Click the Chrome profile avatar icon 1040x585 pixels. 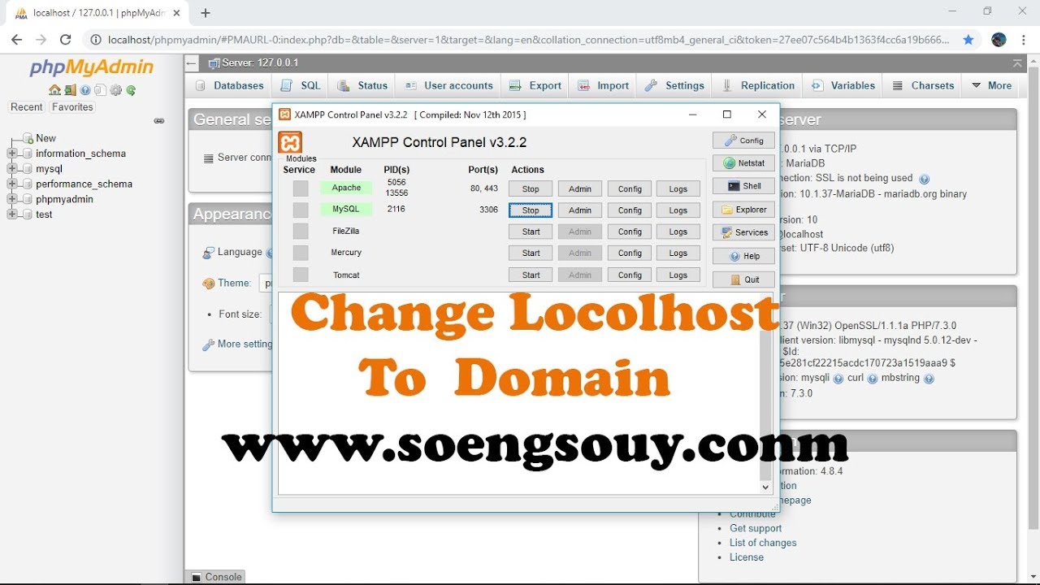(999, 39)
